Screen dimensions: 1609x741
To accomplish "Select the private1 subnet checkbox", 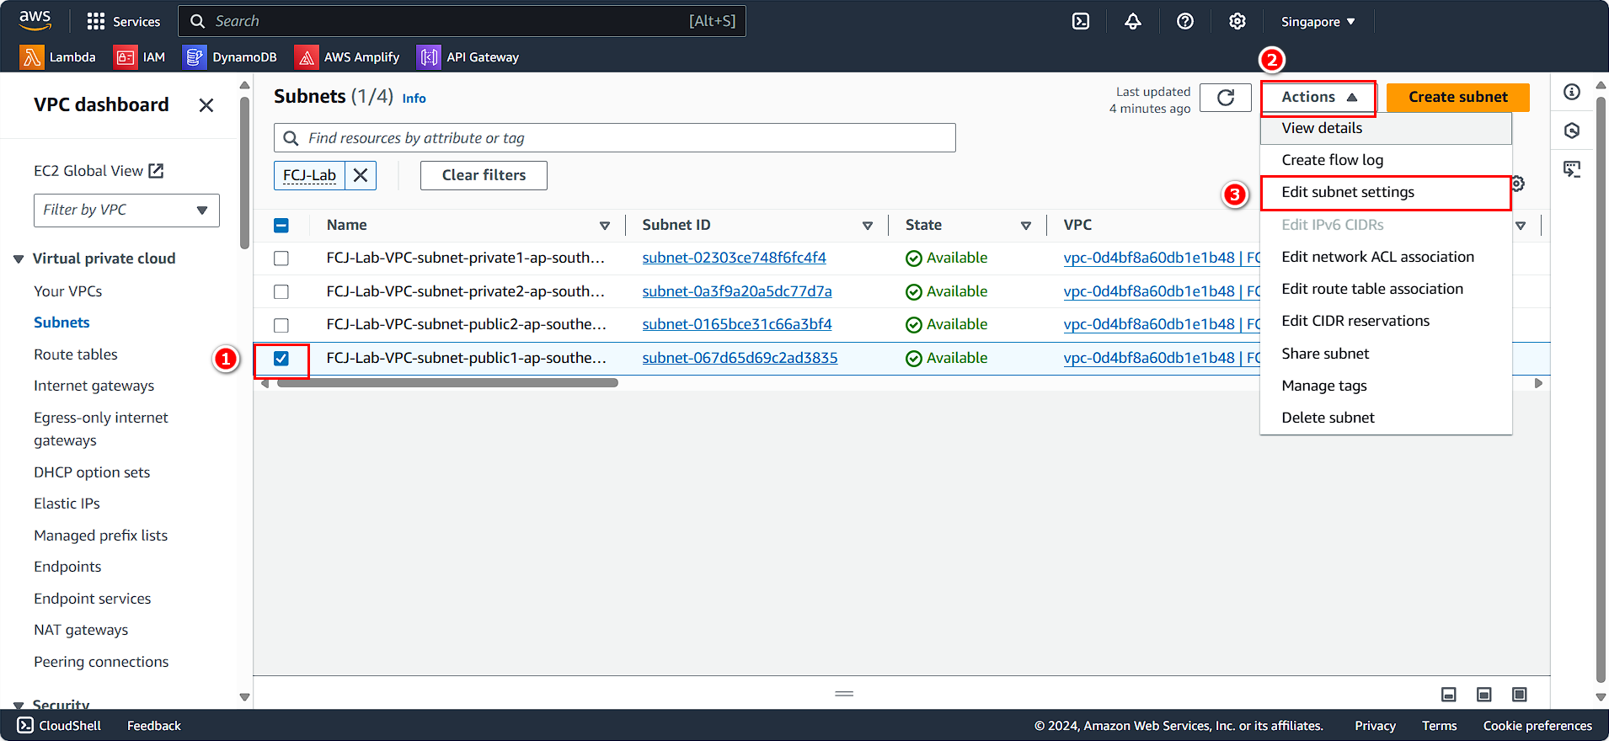I will pos(281,259).
